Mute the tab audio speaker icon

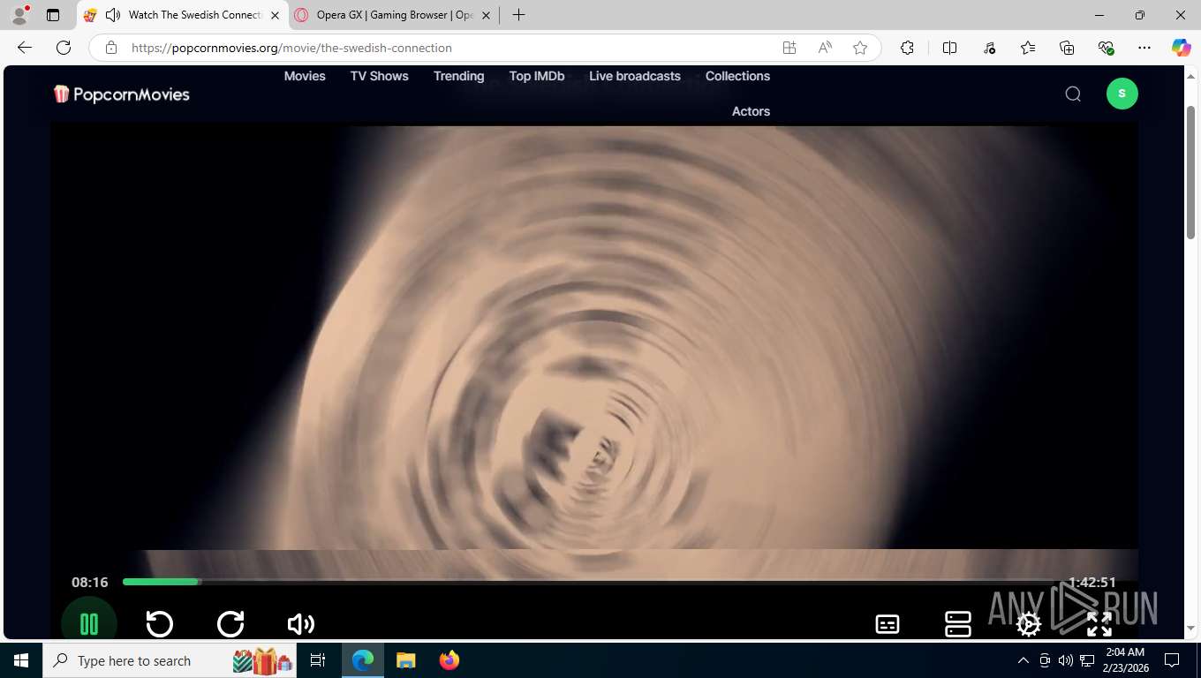tap(113, 15)
